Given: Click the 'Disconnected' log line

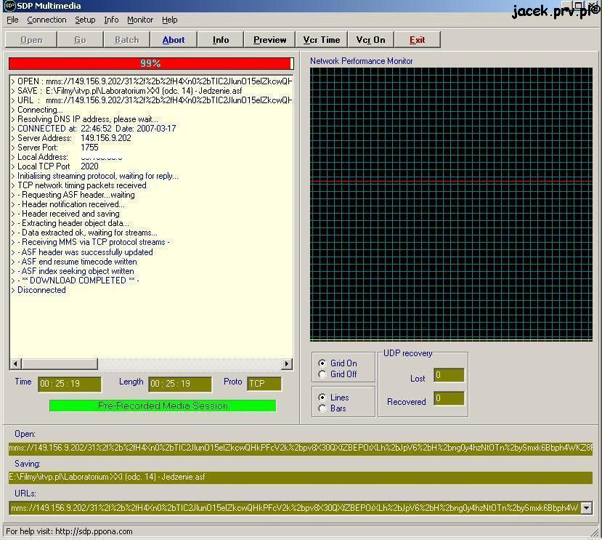Looking at the screenshot, I should coord(38,290).
